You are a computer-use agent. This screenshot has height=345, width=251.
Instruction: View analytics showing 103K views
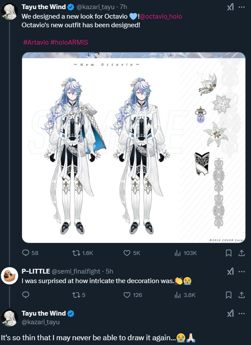point(186,253)
